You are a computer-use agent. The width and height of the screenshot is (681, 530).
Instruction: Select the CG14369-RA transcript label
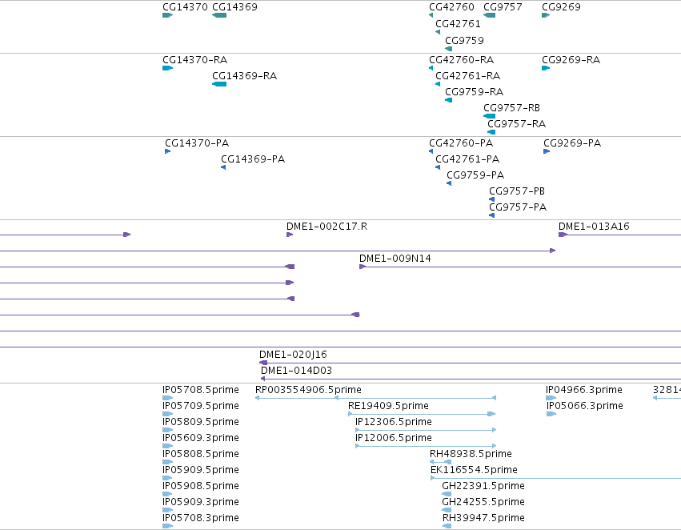tap(245, 75)
